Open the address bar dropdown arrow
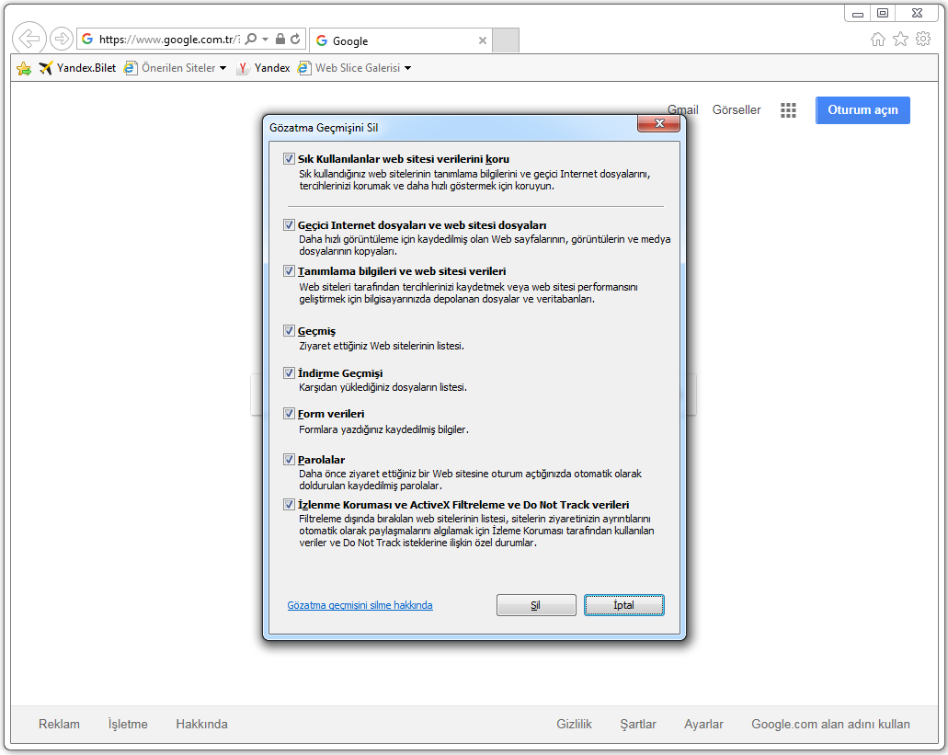Image resolution: width=948 pixels, height=755 pixels. click(266, 40)
